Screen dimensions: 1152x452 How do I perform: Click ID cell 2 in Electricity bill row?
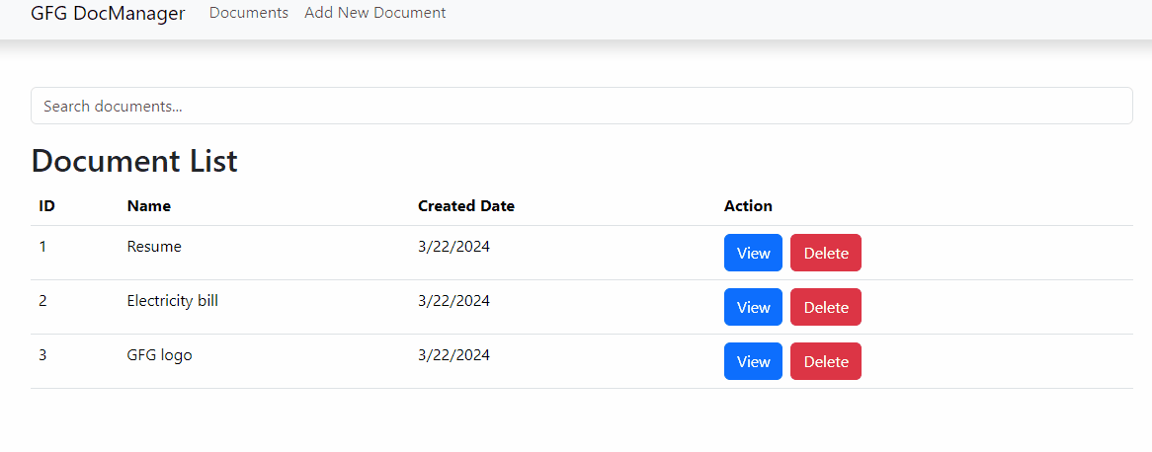click(42, 301)
